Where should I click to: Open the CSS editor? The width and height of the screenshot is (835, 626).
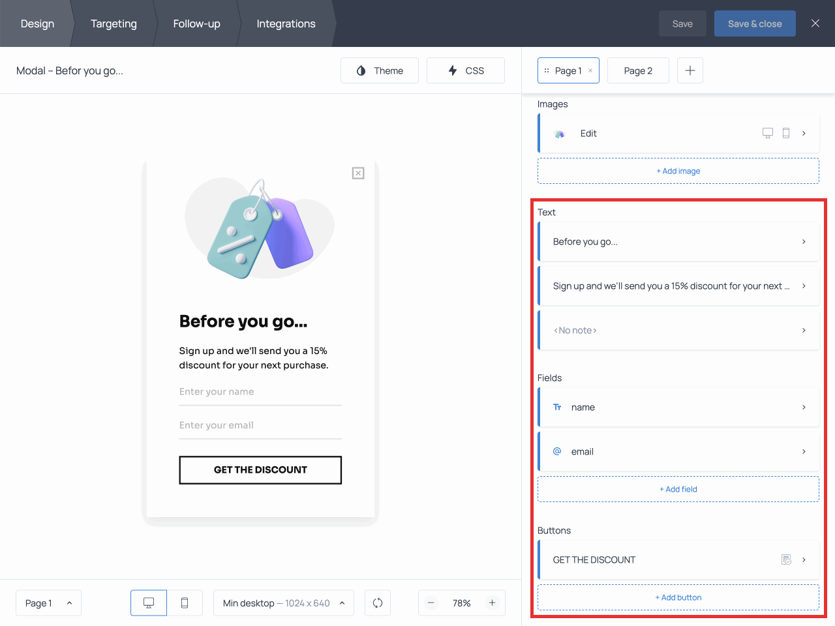466,70
